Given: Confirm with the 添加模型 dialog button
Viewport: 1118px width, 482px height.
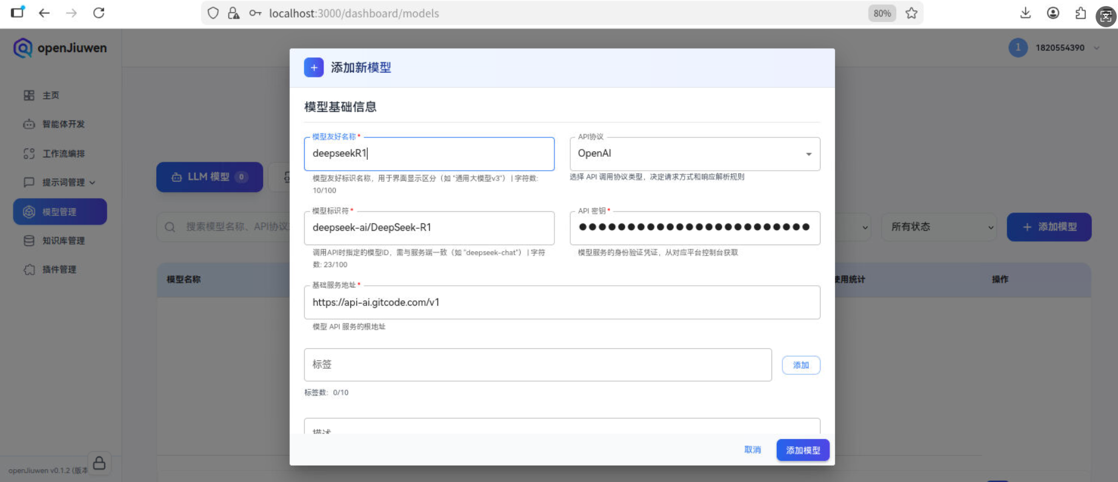Looking at the screenshot, I should coord(803,450).
